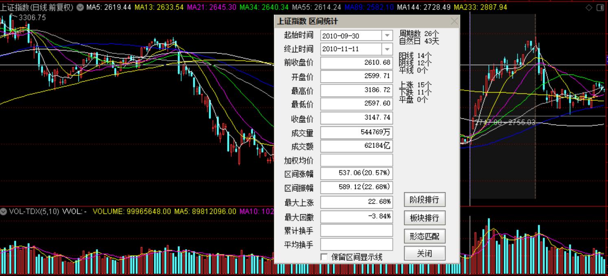Click the 区间涨幅 value 537.06(20.57%)
The width and height of the screenshot is (608, 276).
tap(356, 174)
